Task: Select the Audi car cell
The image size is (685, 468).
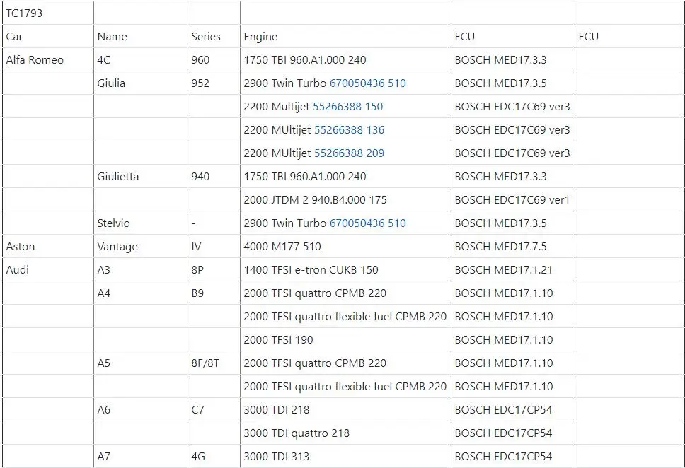Action: pyautogui.click(x=48, y=270)
